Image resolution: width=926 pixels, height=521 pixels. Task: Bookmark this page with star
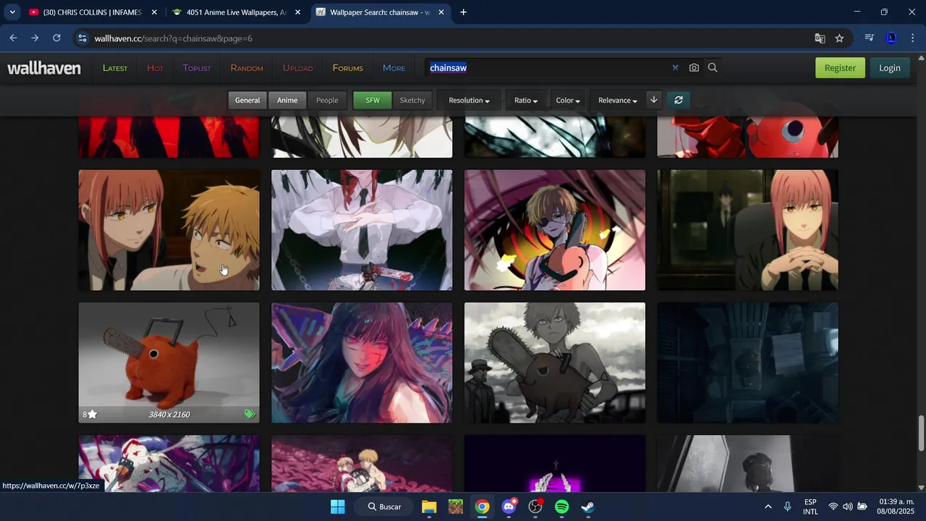point(839,38)
